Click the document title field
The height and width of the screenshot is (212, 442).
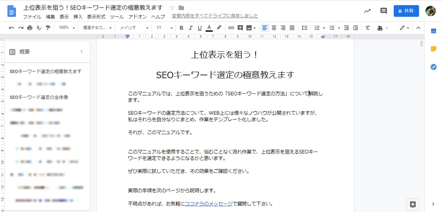pos(93,8)
